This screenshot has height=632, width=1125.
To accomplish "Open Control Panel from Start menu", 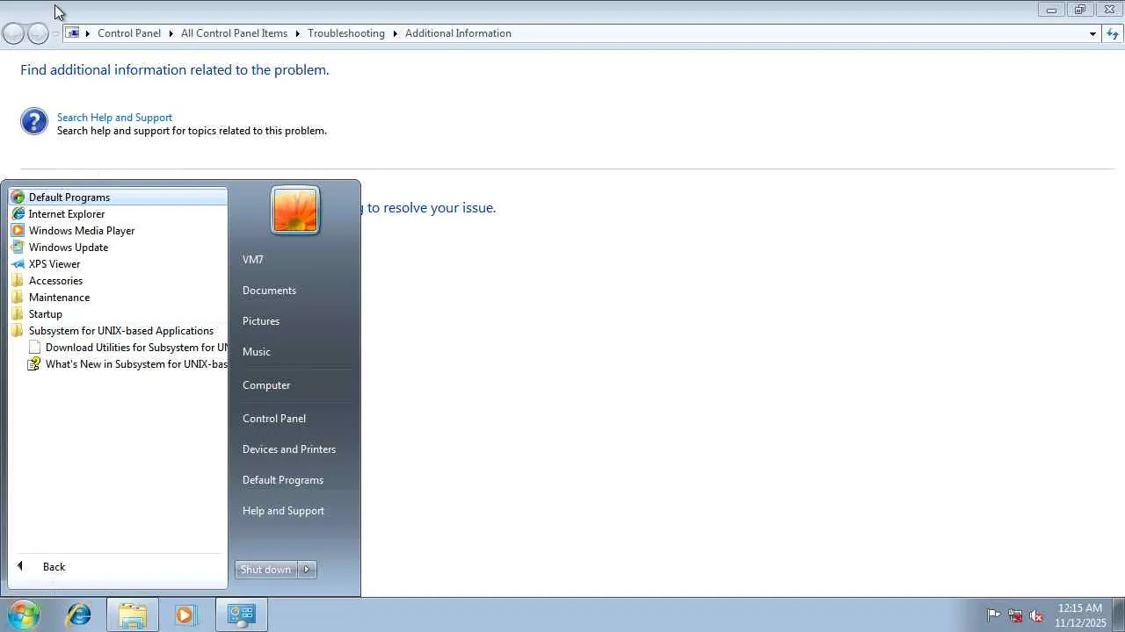I will [274, 419].
